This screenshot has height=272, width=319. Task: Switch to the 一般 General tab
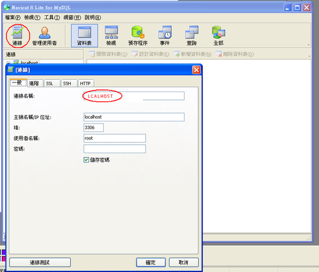(18, 83)
